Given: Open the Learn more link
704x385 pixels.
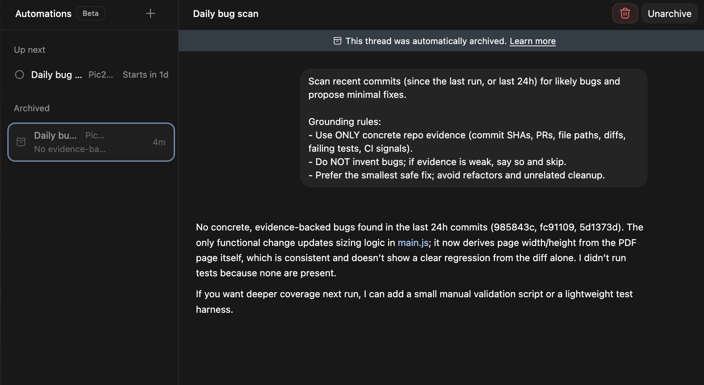Looking at the screenshot, I should (x=533, y=41).
